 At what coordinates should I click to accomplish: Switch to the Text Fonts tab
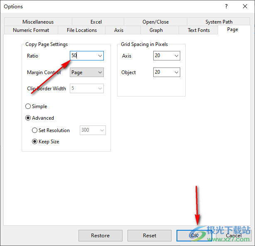click(199, 30)
